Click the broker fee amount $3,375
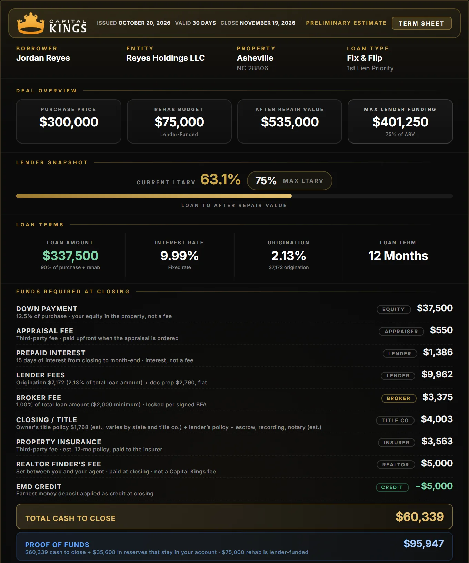 438,397
